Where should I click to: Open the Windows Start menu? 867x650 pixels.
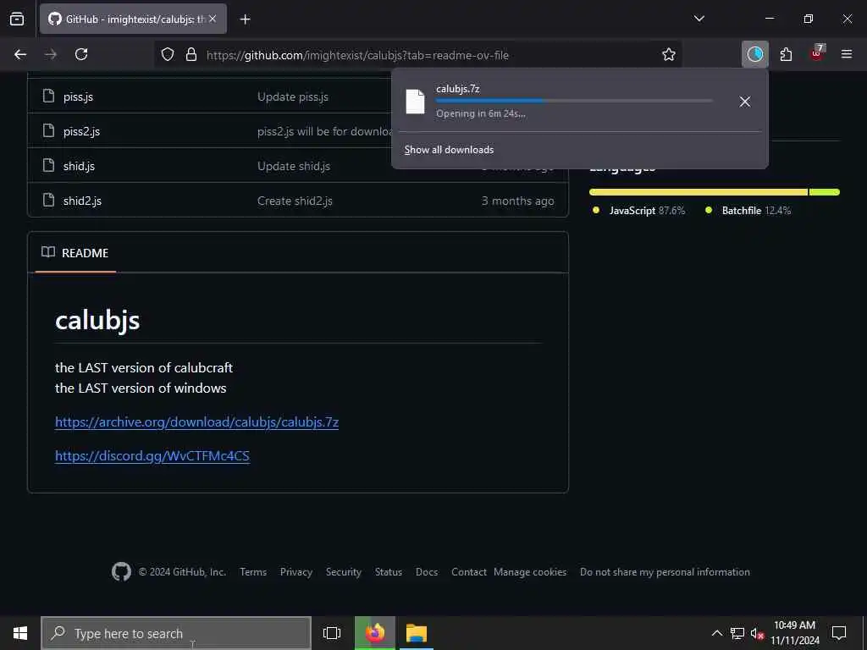click(x=20, y=633)
